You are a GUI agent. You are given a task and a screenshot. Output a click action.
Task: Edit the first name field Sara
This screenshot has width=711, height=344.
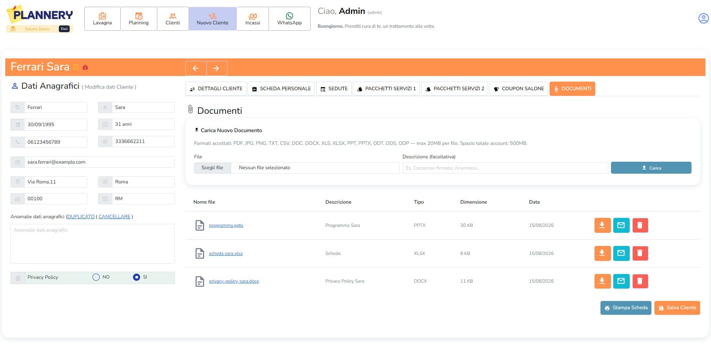tap(143, 107)
